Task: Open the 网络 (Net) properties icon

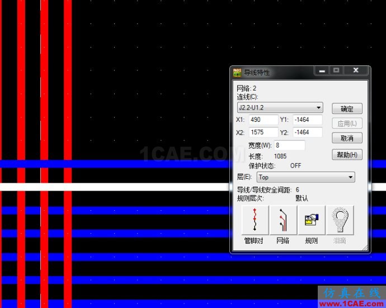Action: pos(283,220)
